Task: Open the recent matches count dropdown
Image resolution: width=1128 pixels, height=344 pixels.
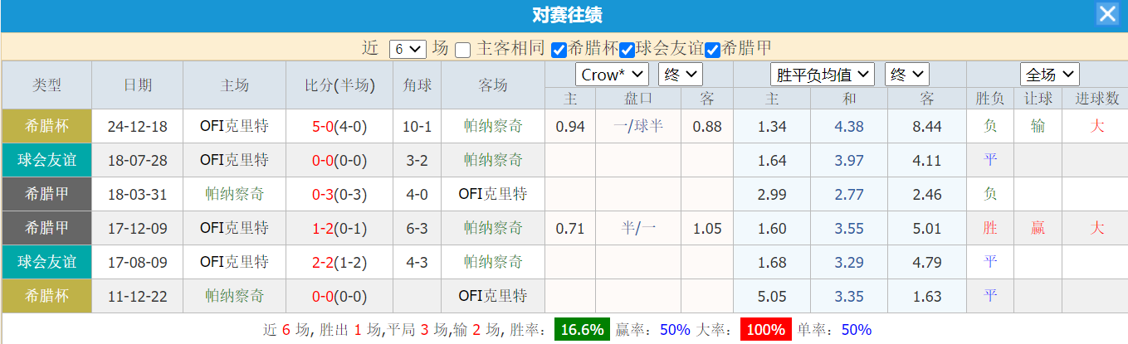Action: [408, 49]
